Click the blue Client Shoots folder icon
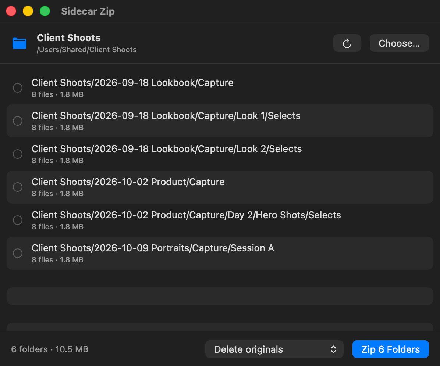Viewport: 440px width, 366px height. pos(19,43)
